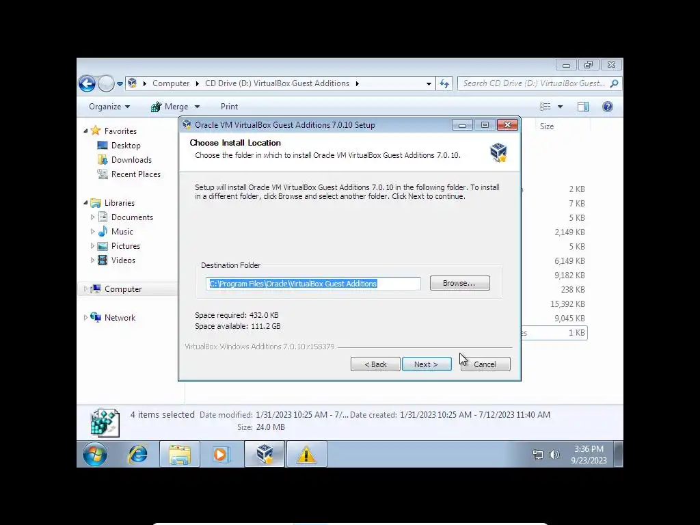Click the CD Drive (D:) breadcrumb segment
The image size is (700, 525).
pyautogui.click(x=277, y=83)
